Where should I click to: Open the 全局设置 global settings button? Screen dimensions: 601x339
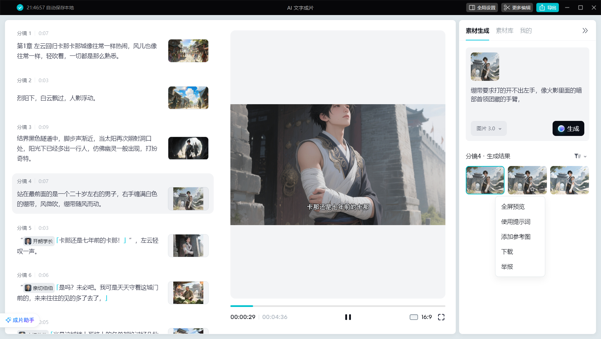(482, 8)
